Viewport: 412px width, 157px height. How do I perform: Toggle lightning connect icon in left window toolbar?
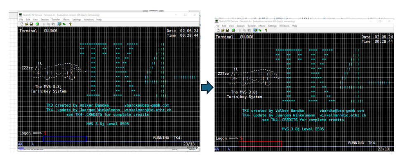pyautogui.click(x=59, y=24)
